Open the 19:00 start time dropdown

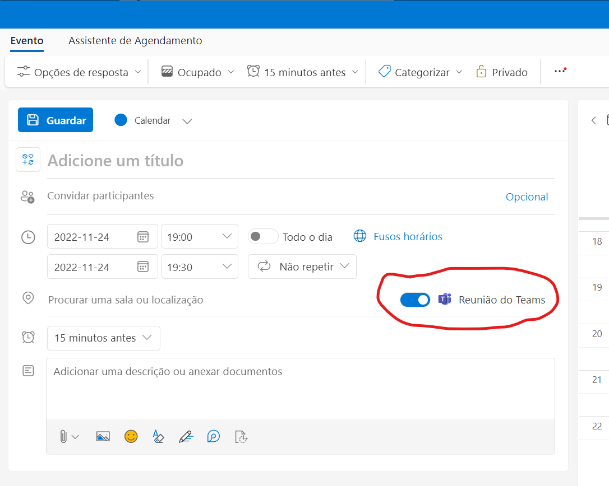[200, 237]
